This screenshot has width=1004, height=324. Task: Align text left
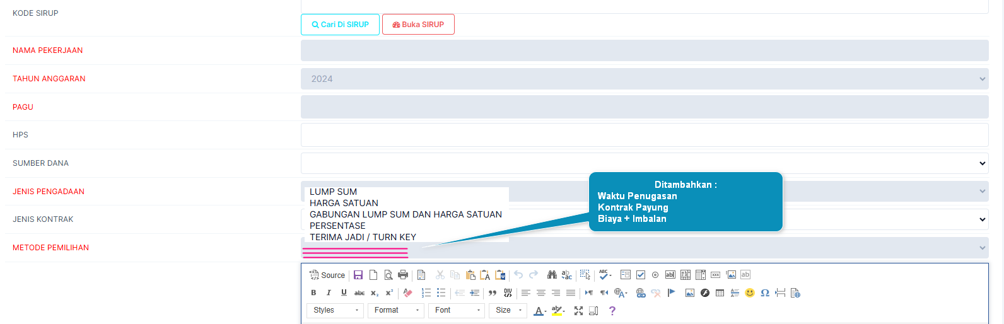pos(526,292)
